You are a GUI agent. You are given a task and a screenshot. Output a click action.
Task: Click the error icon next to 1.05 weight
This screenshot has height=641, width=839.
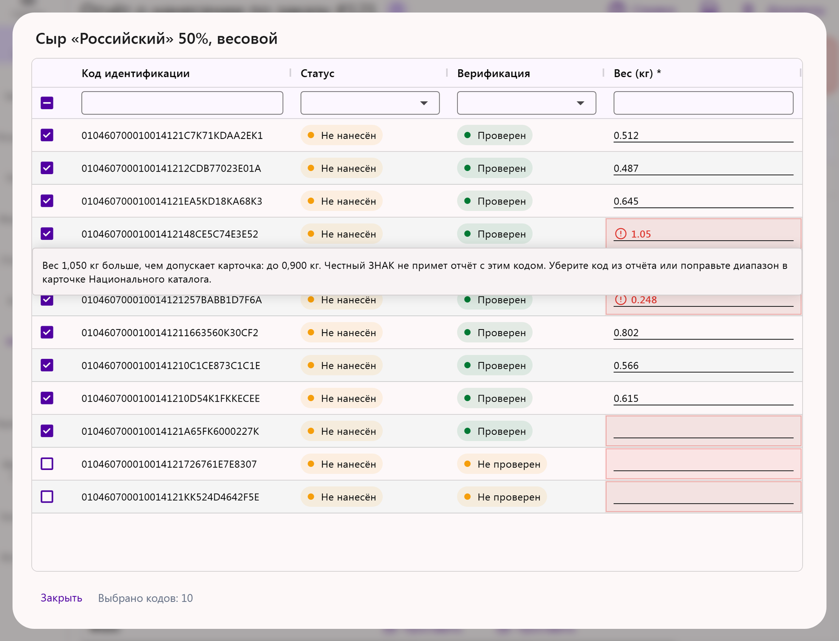click(620, 234)
